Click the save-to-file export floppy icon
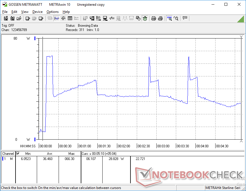The width and height of the screenshot is (246, 191). pyautogui.click(x=6, y=18)
